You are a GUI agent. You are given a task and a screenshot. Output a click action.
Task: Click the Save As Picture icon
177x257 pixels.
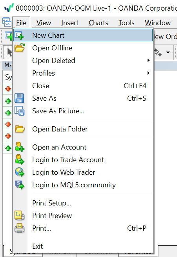(x=20, y=111)
